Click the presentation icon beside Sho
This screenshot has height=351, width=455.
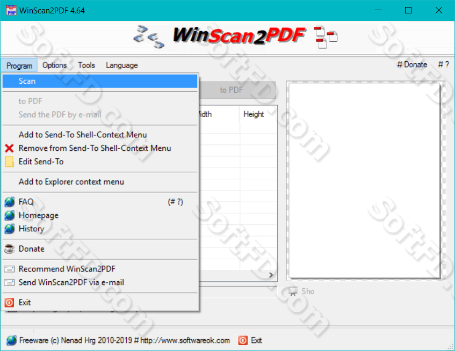(293, 291)
